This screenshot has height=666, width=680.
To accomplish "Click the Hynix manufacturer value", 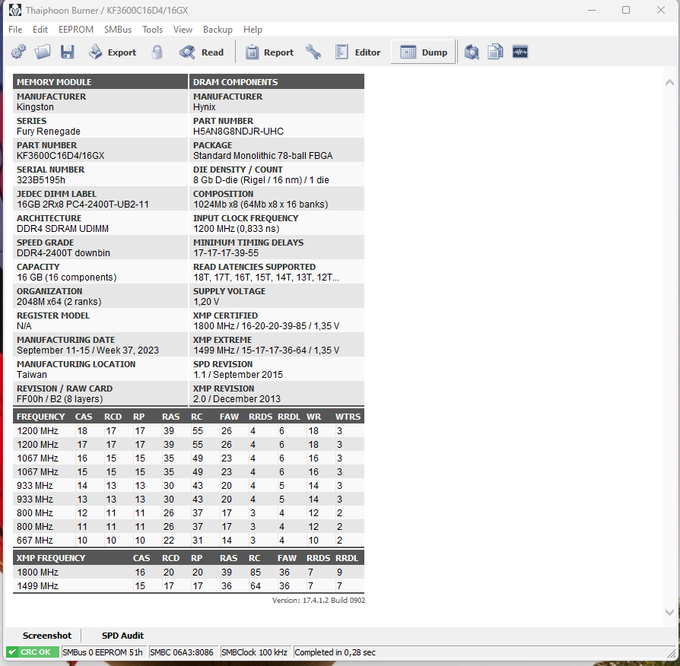I will pyautogui.click(x=205, y=107).
